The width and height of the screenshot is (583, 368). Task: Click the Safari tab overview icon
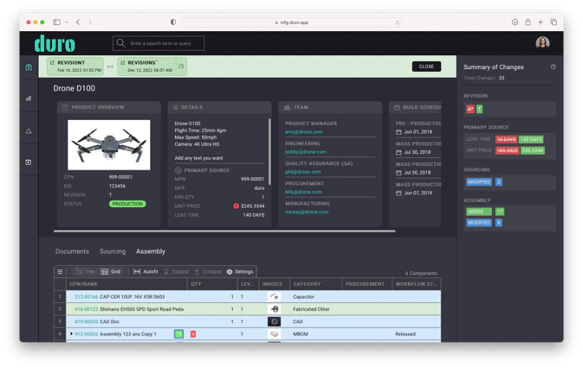point(554,22)
